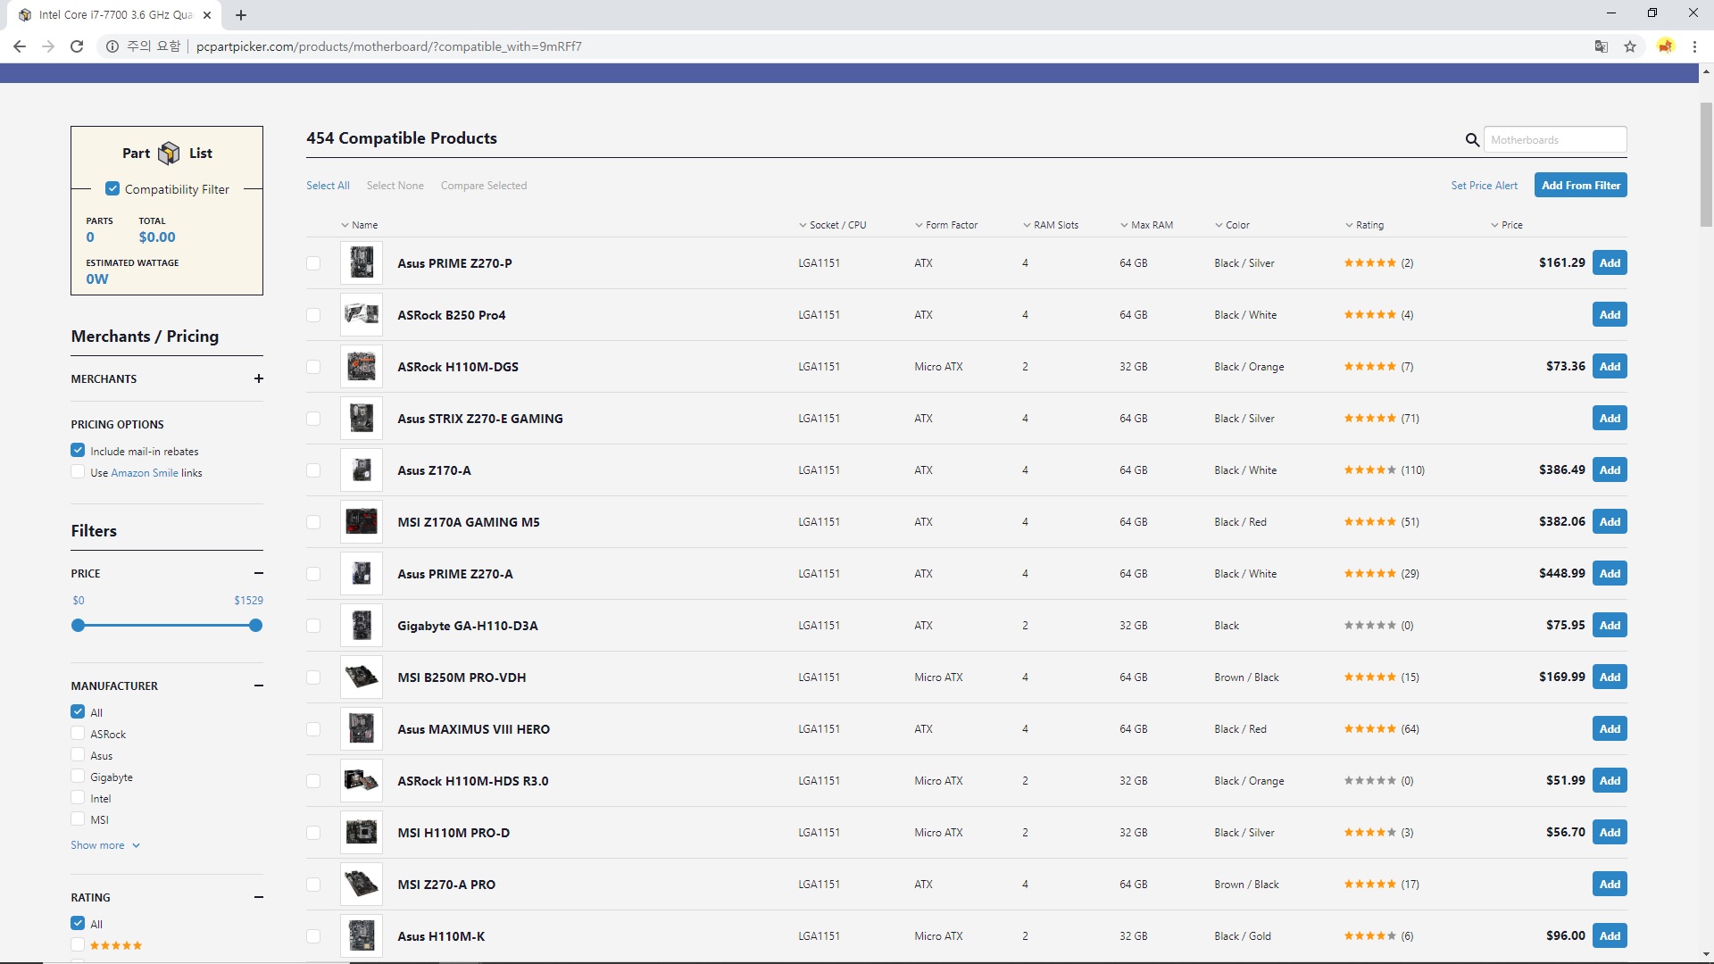Open the Asus H110M-K product link
1714x964 pixels.
pos(441,936)
